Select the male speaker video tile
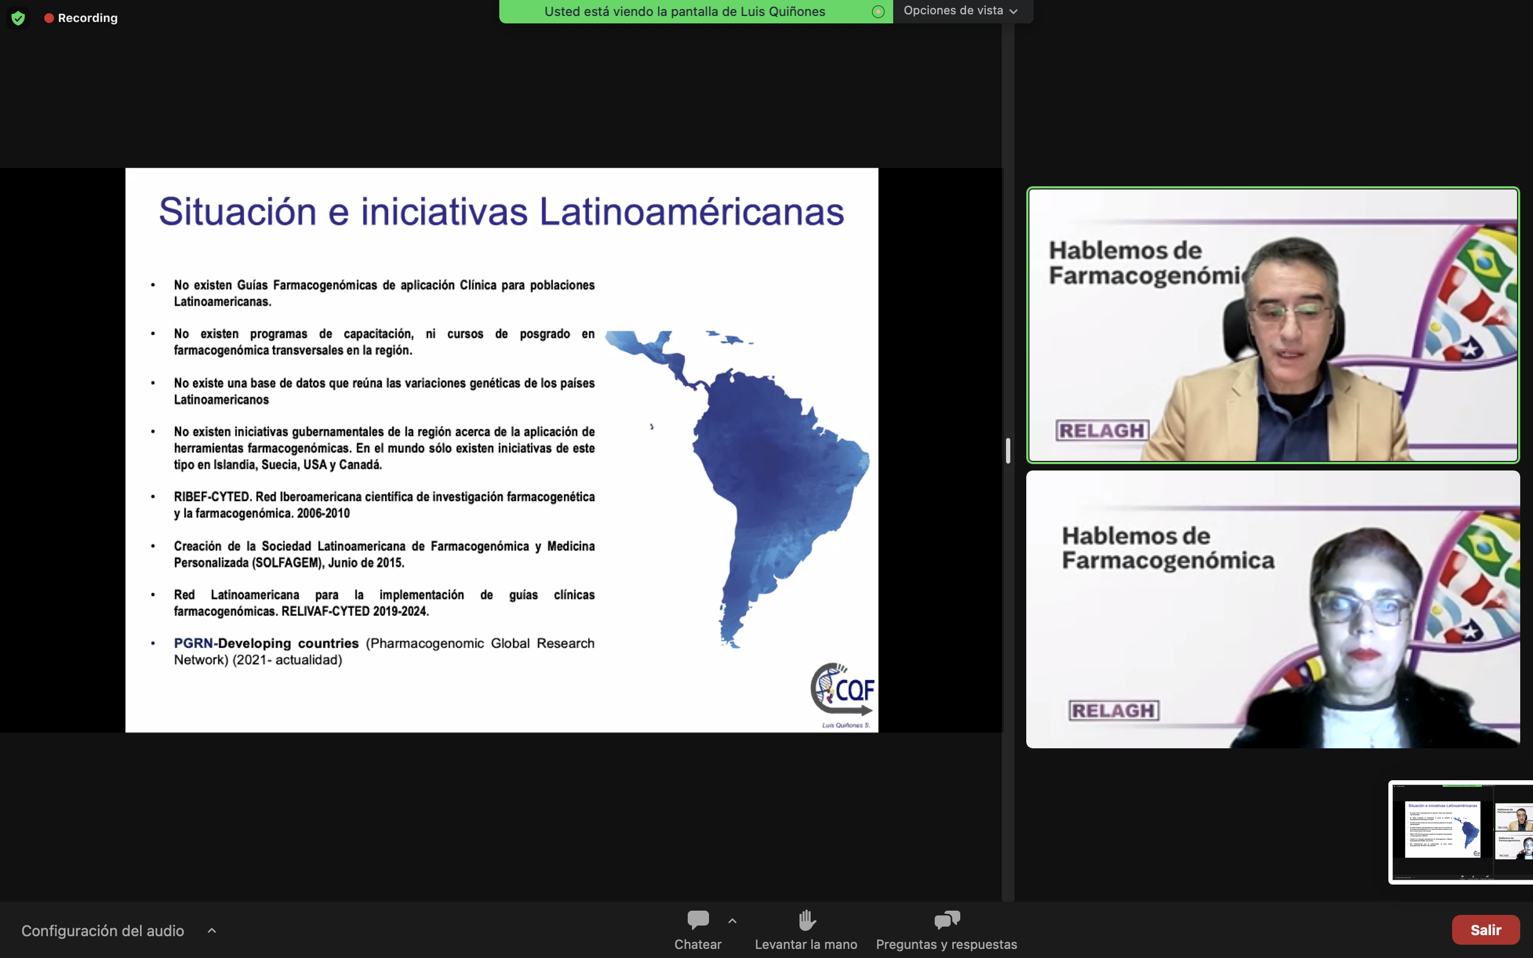 tap(1272, 325)
